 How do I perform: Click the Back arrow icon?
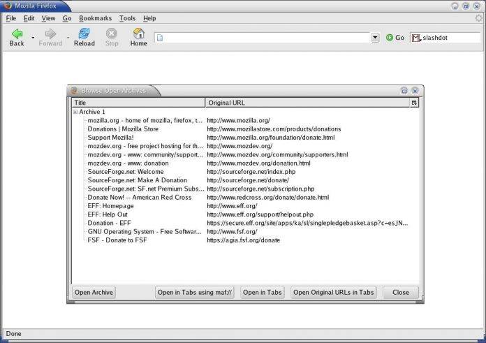pyautogui.click(x=17, y=34)
